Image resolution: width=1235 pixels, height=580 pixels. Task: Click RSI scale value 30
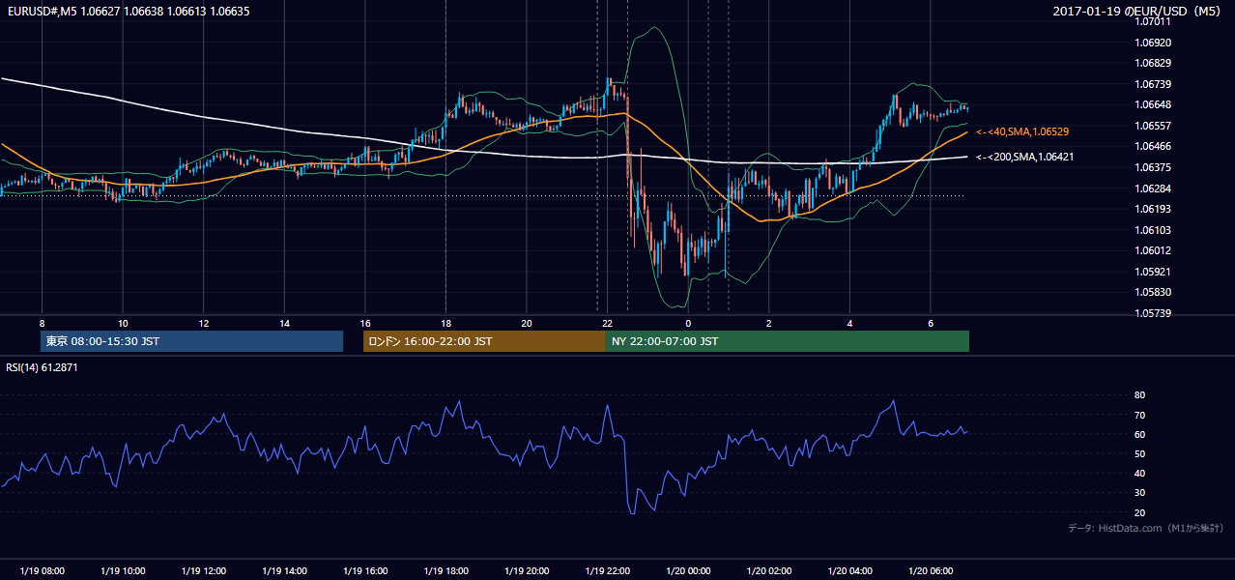[x=1139, y=493]
